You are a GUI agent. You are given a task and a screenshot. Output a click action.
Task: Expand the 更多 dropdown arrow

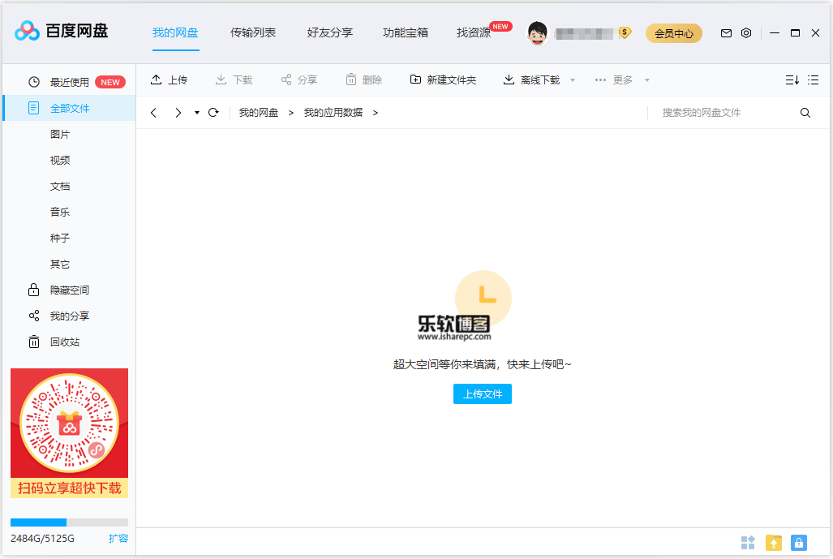tap(647, 80)
